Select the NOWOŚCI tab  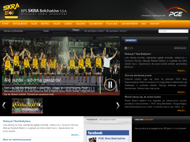[131, 40]
